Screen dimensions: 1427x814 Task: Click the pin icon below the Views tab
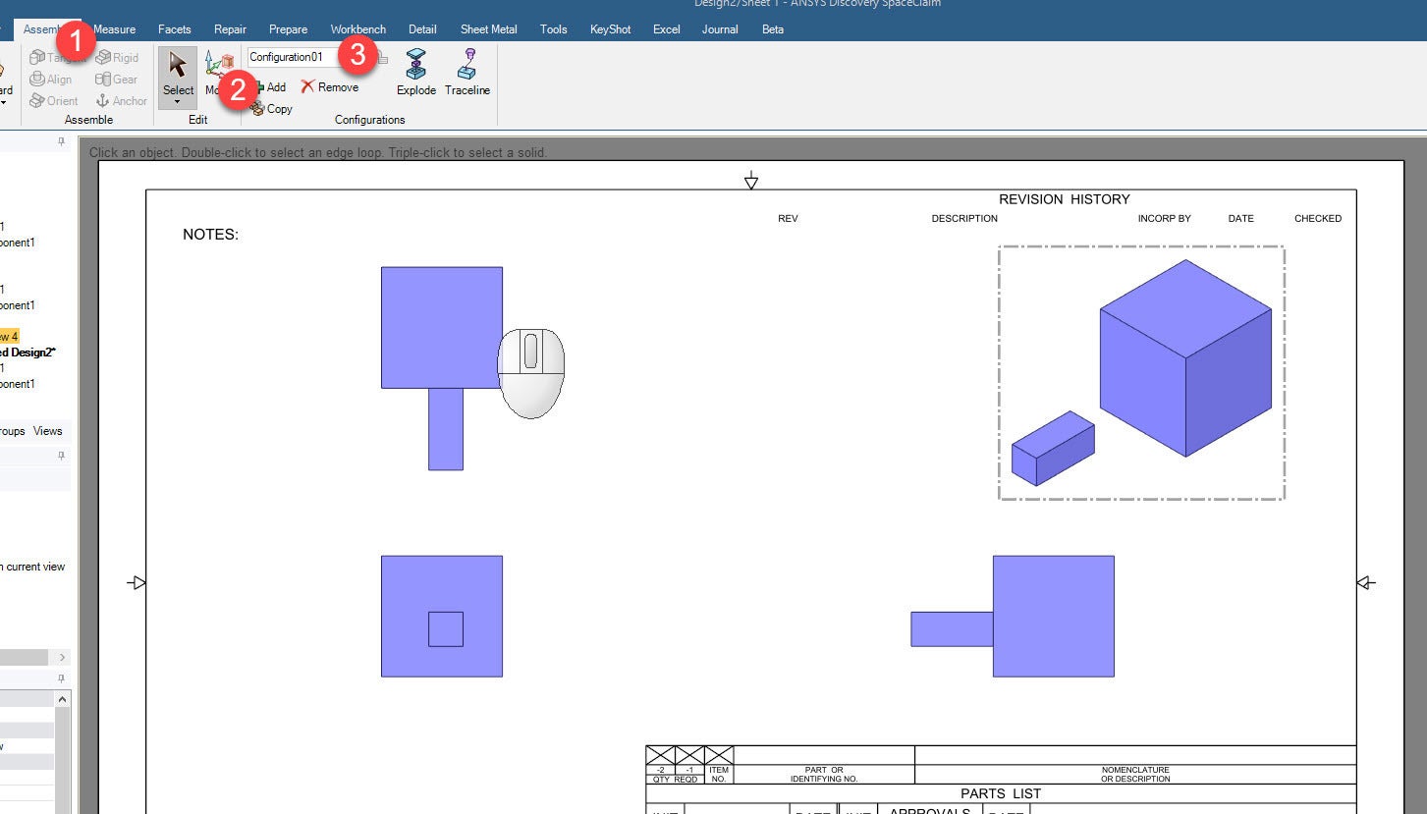click(61, 456)
